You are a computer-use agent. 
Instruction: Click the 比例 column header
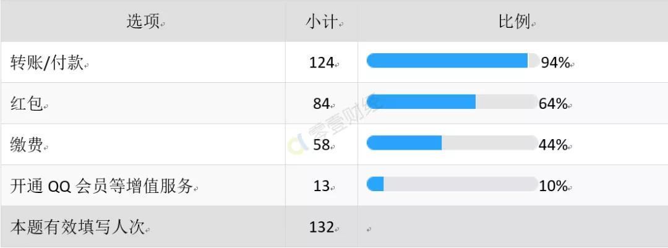click(x=514, y=21)
